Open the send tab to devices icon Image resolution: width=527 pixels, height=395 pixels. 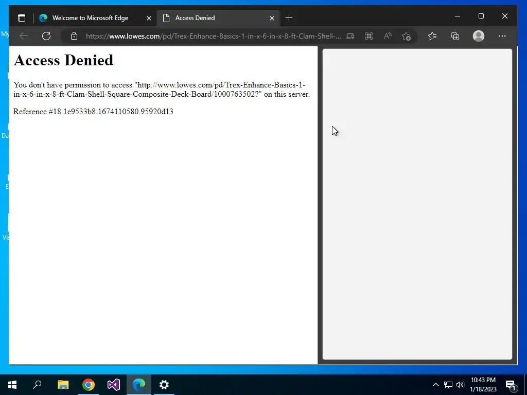pos(350,36)
